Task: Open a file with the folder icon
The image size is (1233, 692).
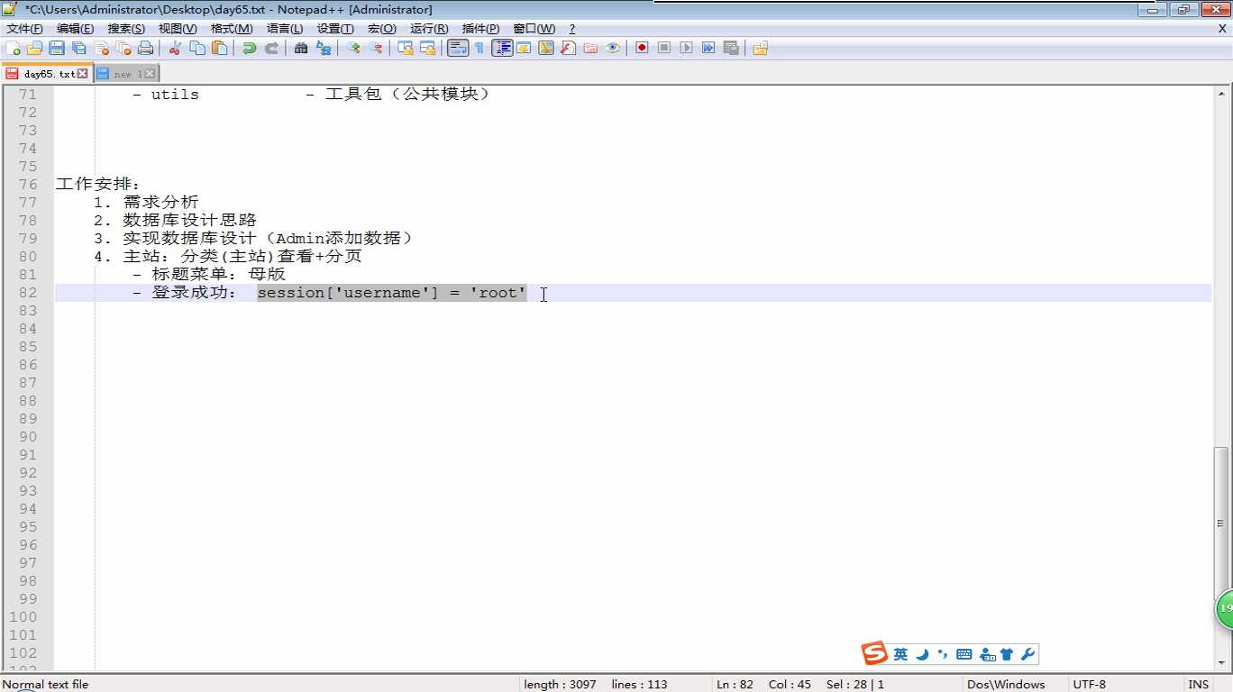Action: [35, 48]
